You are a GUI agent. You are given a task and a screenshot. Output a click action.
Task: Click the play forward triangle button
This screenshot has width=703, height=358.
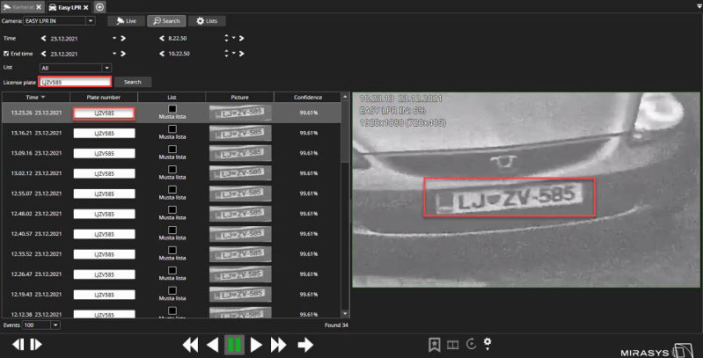256,345
